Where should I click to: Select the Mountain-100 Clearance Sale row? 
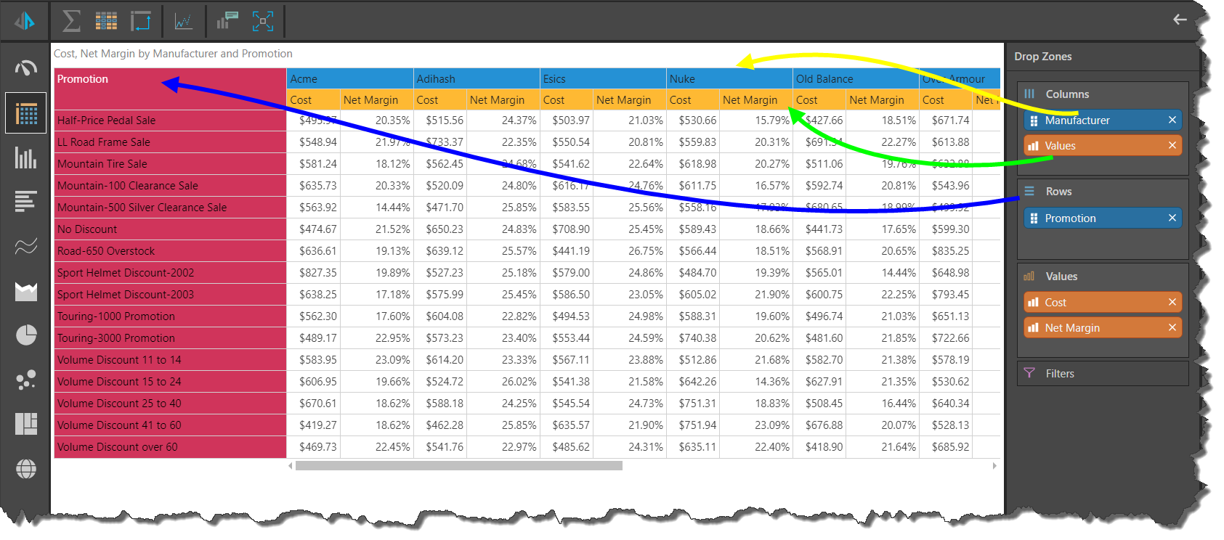170,186
